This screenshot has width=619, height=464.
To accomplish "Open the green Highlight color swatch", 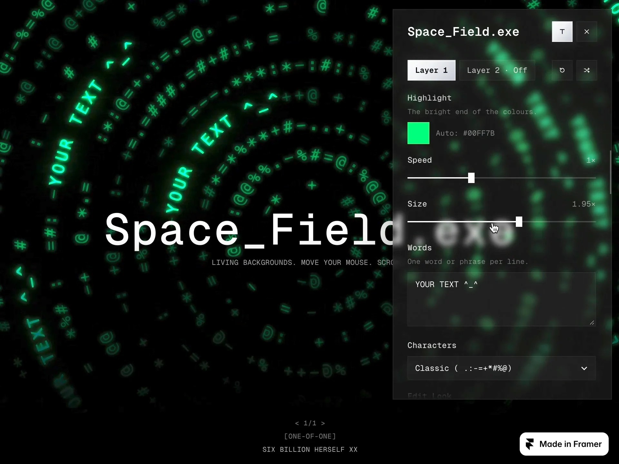I will [x=418, y=133].
